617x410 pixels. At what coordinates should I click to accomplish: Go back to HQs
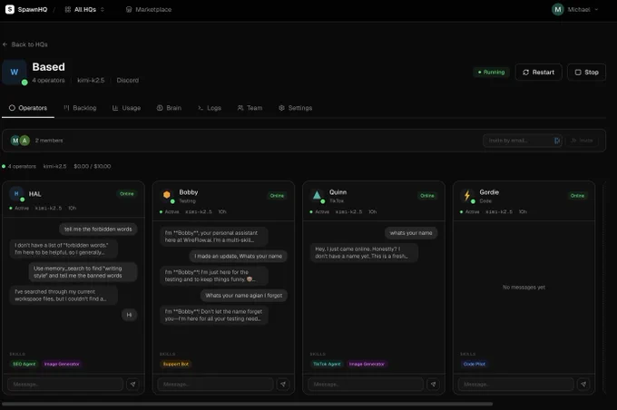tap(25, 44)
